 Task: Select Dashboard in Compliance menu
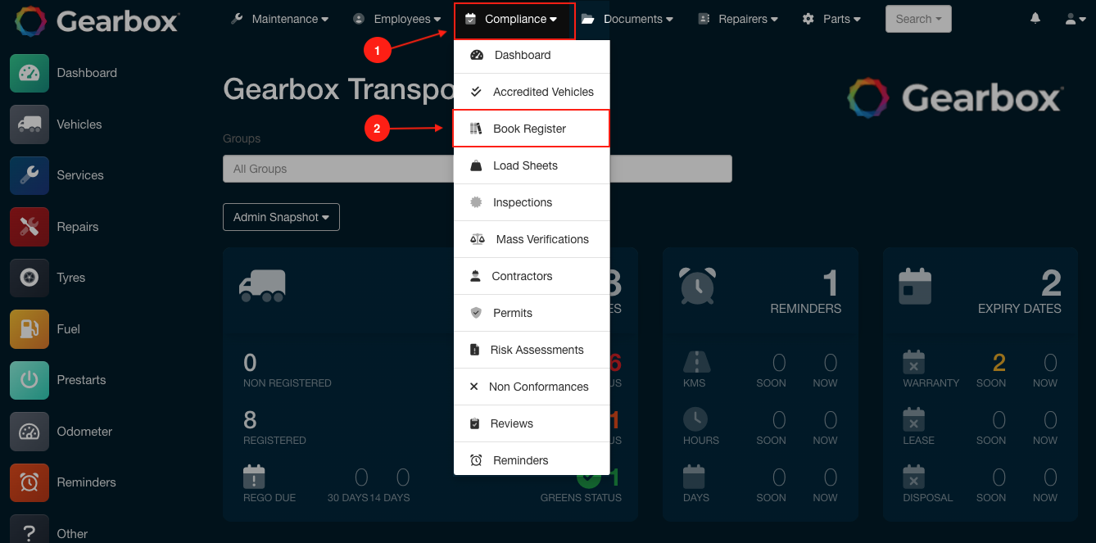(532, 55)
